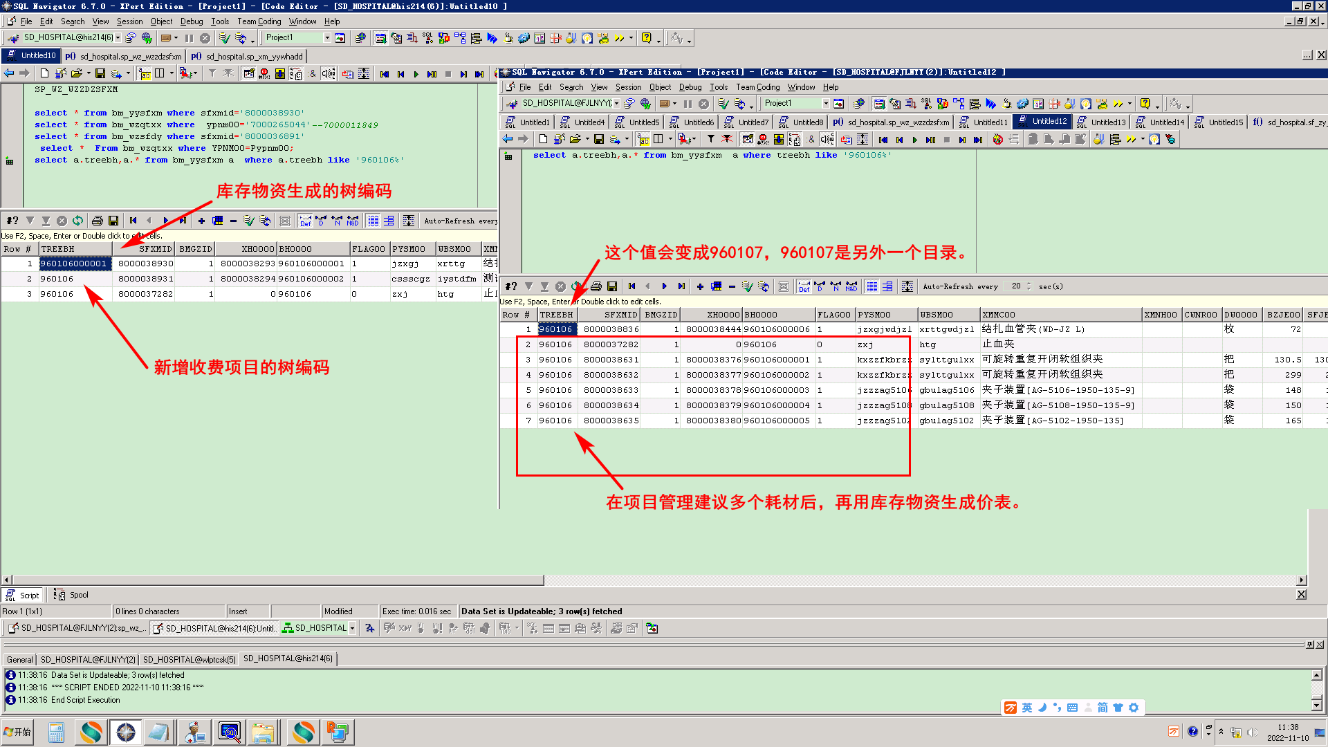Click the save disk icon in left editor toolbar
Image resolution: width=1328 pixels, height=747 pixels.
pyautogui.click(x=100, y=73)
